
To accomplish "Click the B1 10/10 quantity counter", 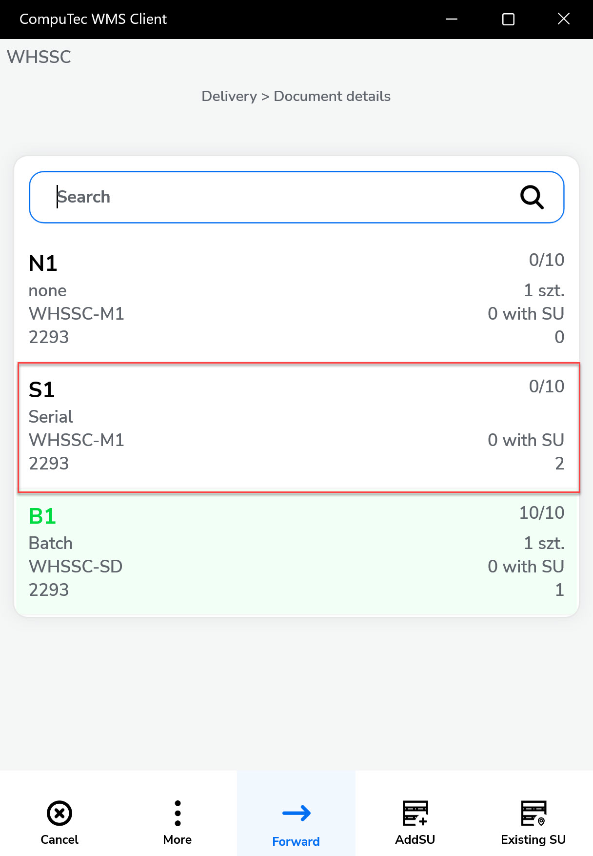I will (541, 513).
